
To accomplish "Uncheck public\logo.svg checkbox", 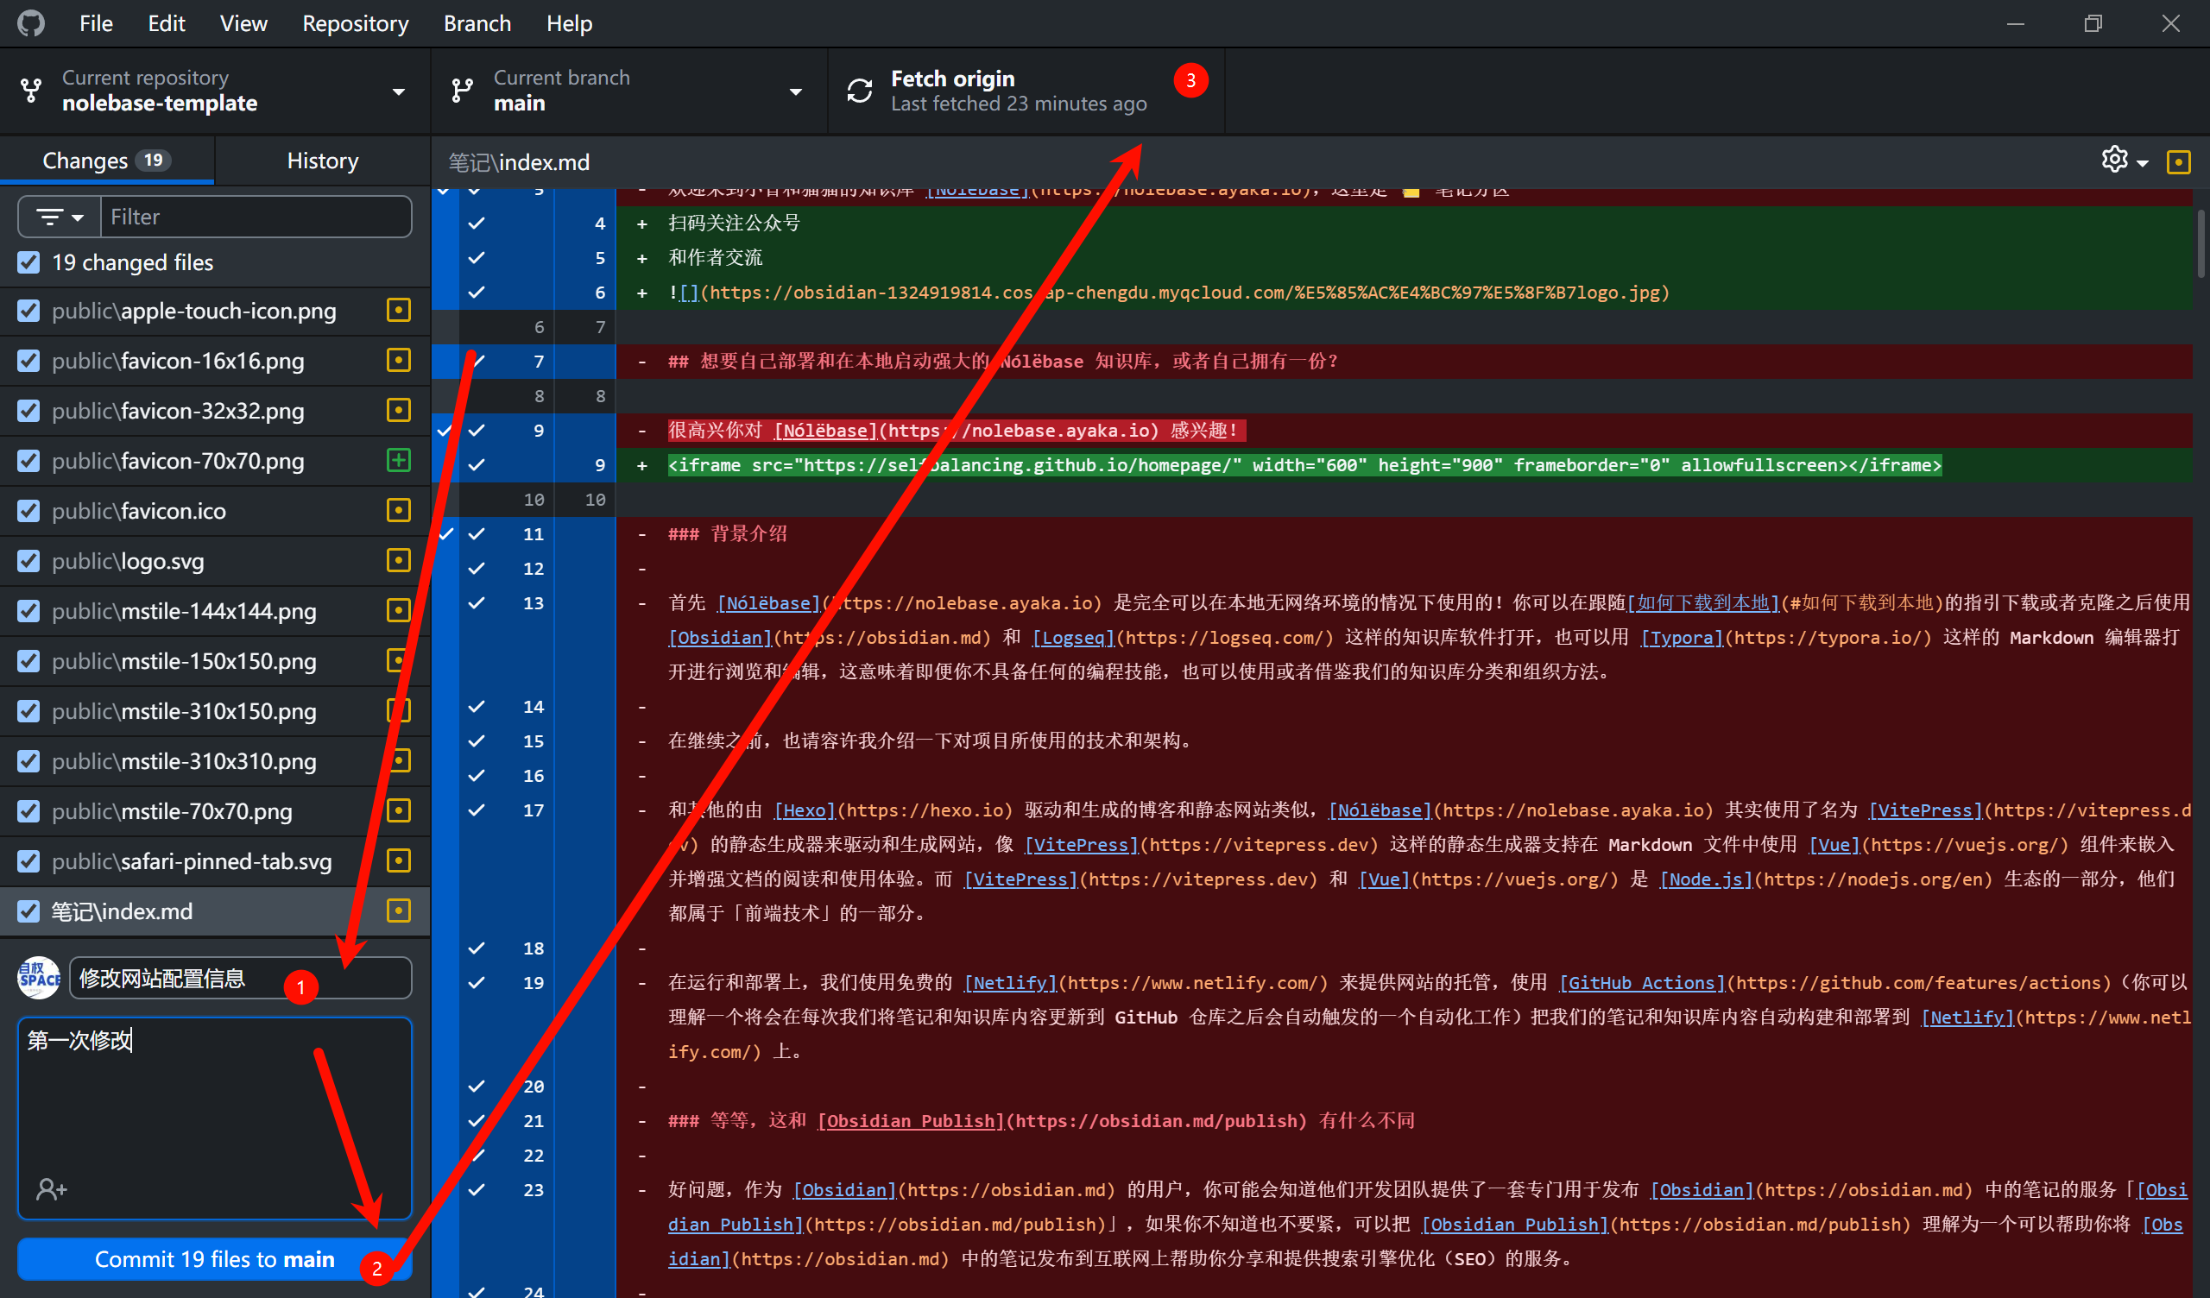I will point(29,560).
